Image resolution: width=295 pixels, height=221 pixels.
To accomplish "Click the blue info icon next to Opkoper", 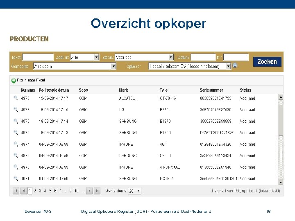I will click(235, 65).
